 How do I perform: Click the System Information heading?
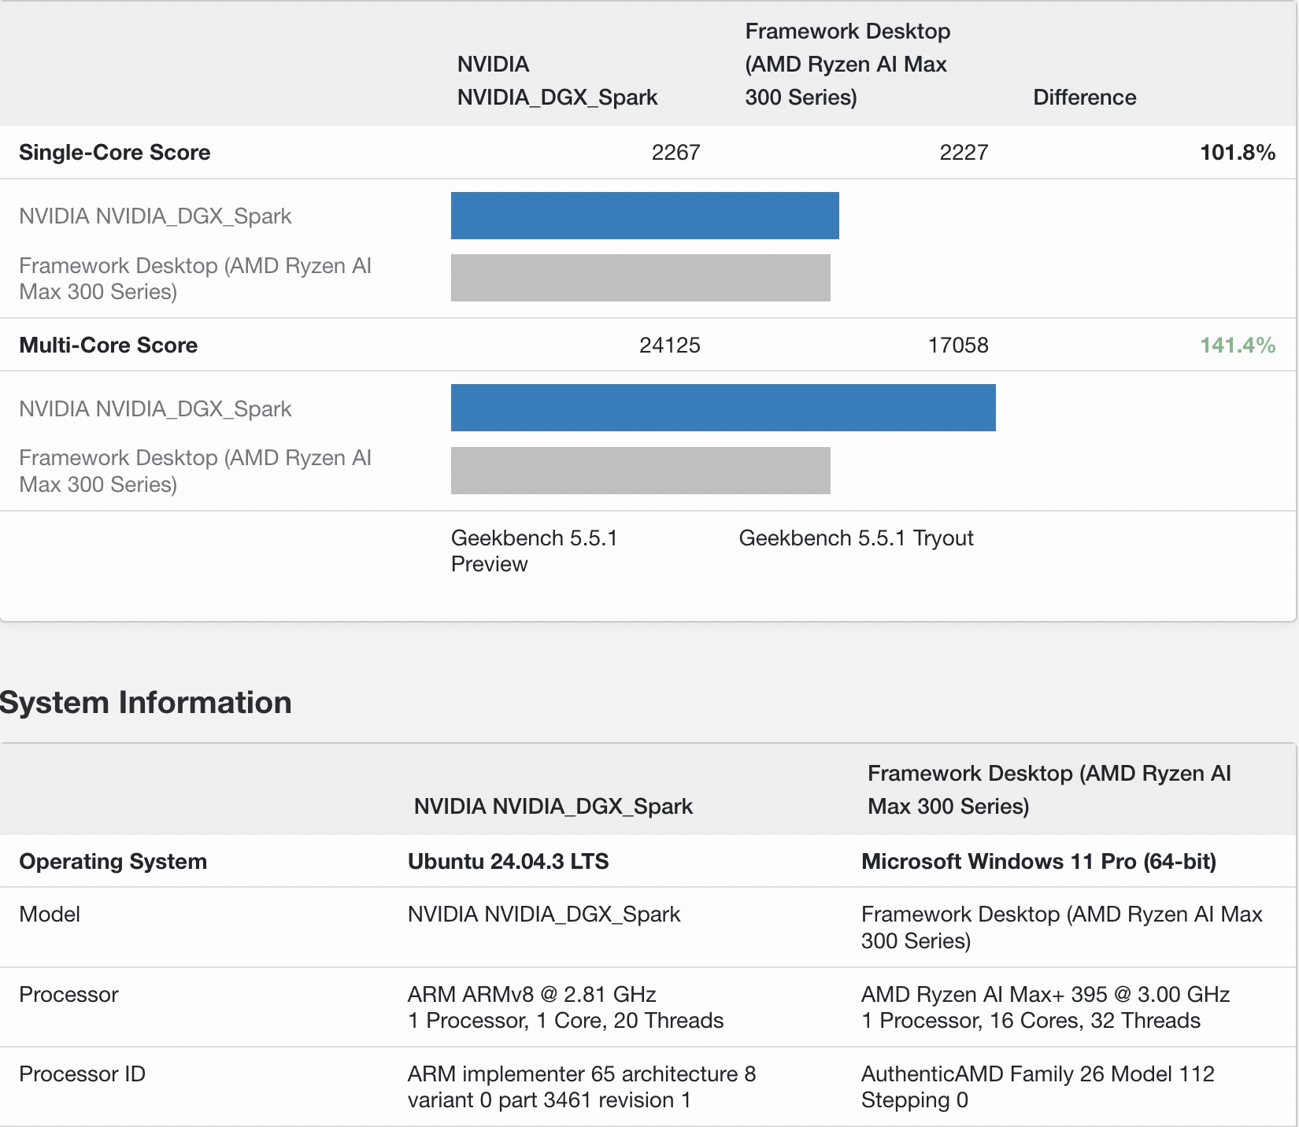click(x=146, y=703)
